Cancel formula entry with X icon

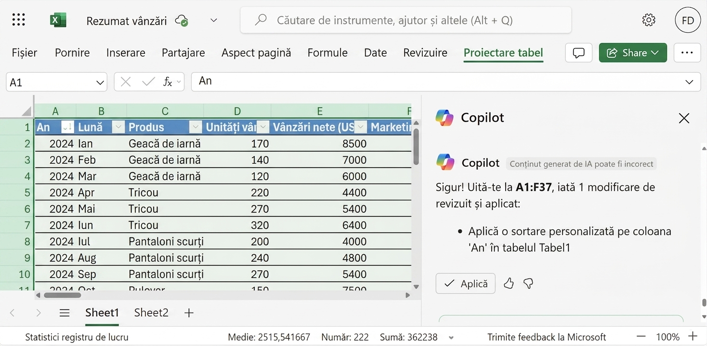(x=126, y=82)
